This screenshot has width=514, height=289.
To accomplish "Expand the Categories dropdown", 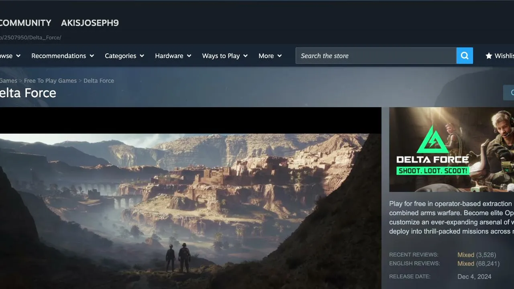I will point(124,56).
